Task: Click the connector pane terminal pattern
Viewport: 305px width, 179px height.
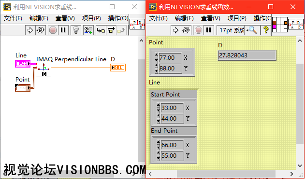Action: [280, 25]
